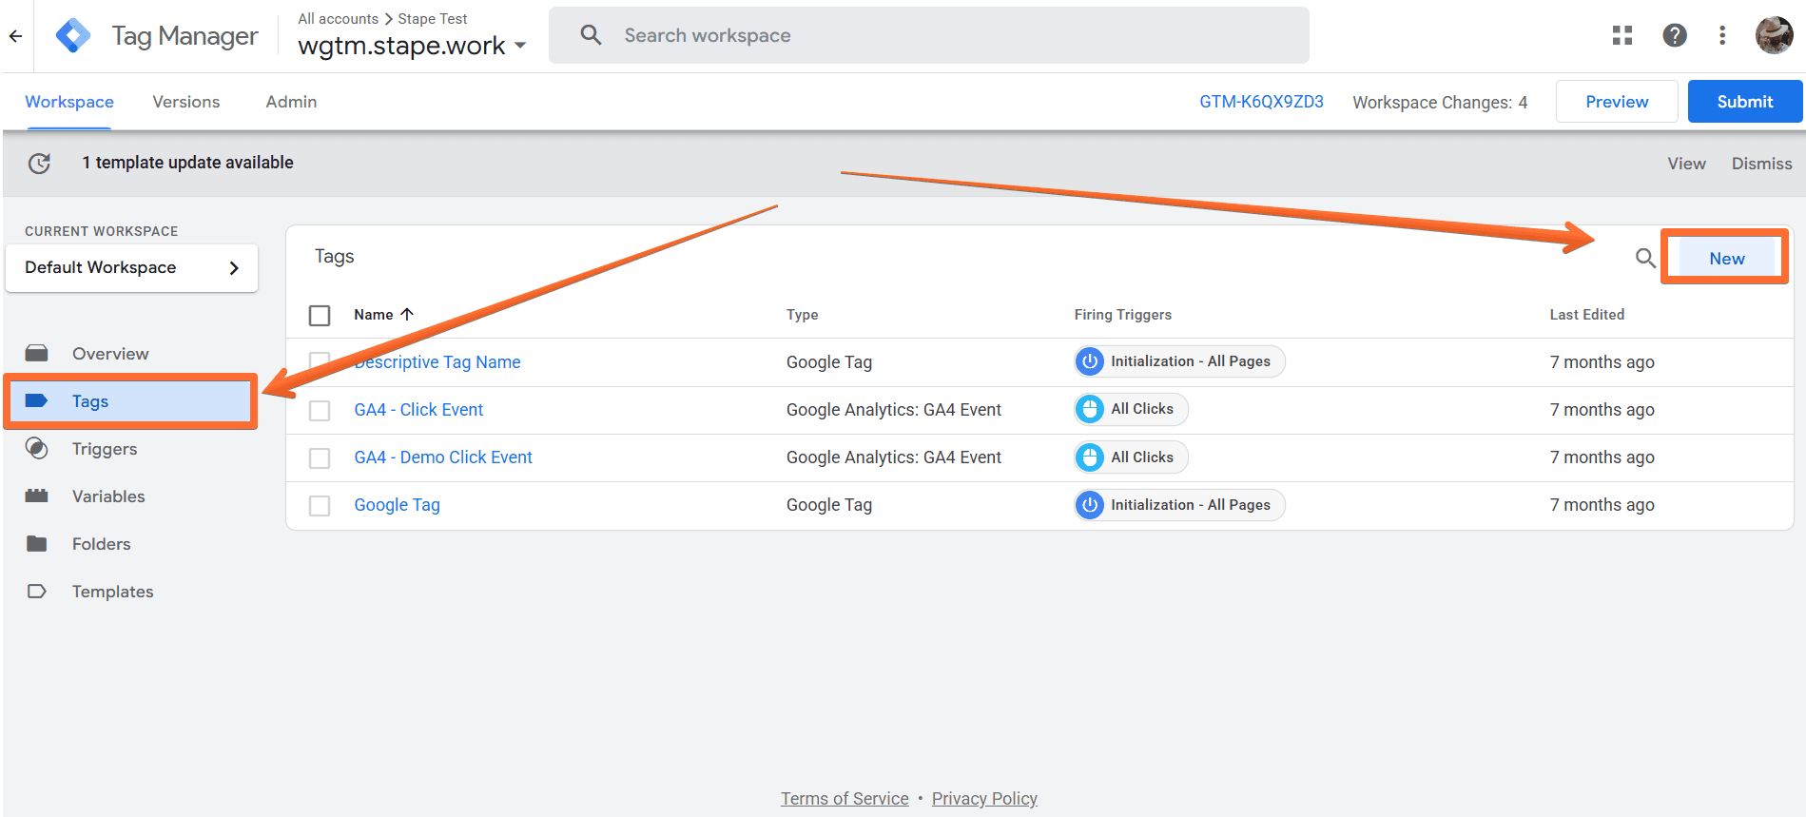This screenshot has height=817, width=1806.
Task: Click the All Clicks trigger icon in the GA4 - Click Event row
Action: click(x=1090, y=409)
